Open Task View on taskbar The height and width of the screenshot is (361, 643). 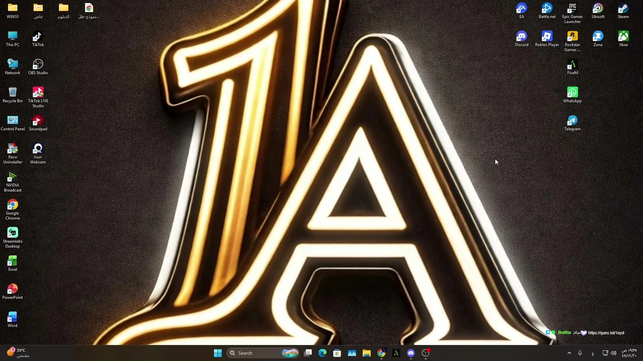point(308,353)
